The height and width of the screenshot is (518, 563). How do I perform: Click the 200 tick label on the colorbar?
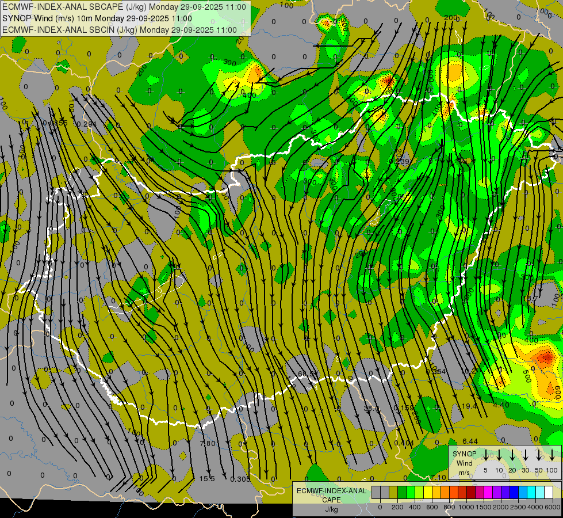tap(397, 507)
